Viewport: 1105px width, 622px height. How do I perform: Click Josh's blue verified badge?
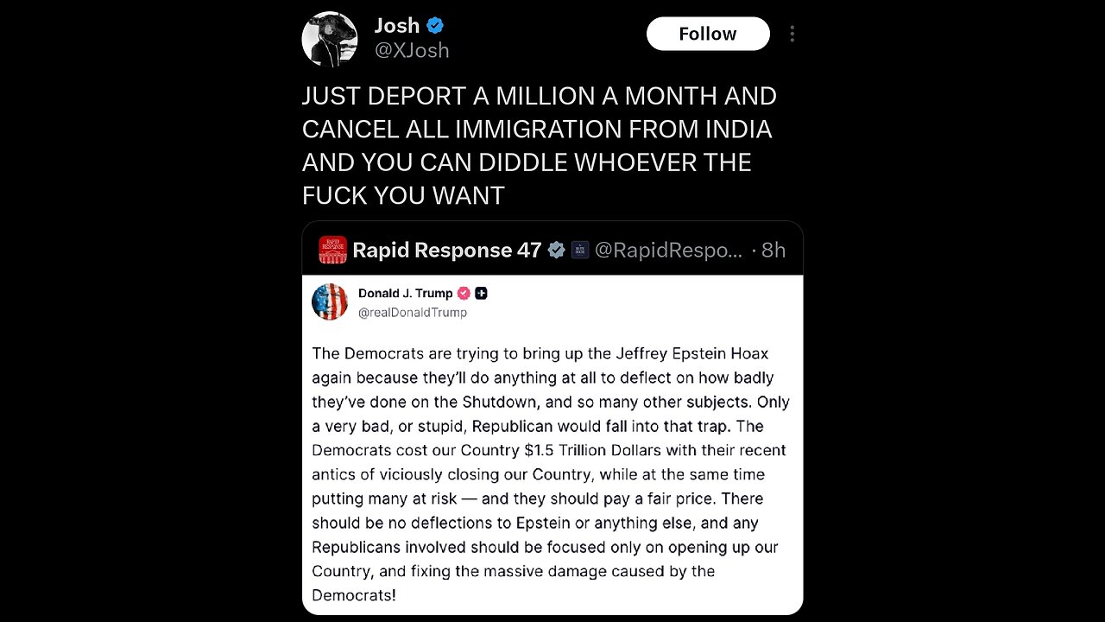436,26
